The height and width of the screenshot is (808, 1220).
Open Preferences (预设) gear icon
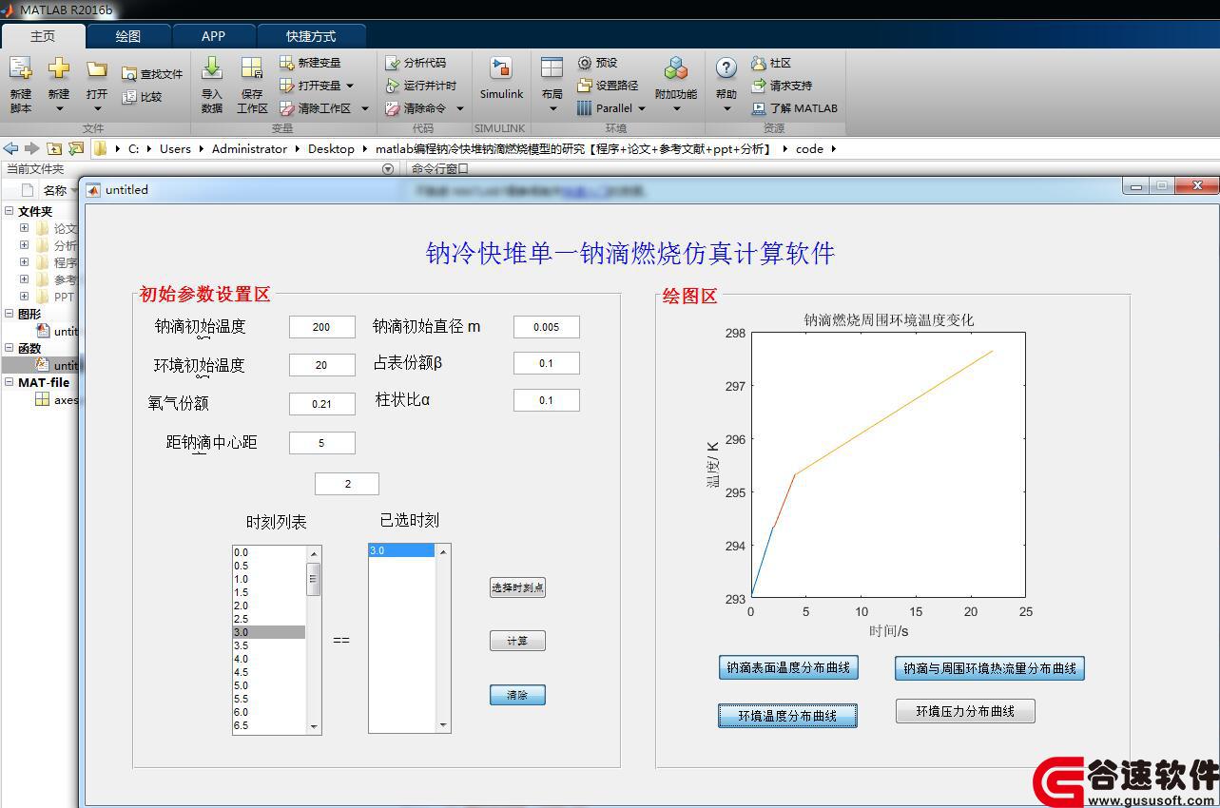585,63
